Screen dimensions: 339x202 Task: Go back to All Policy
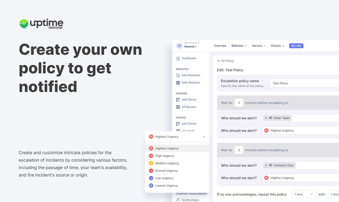(227, 61)
